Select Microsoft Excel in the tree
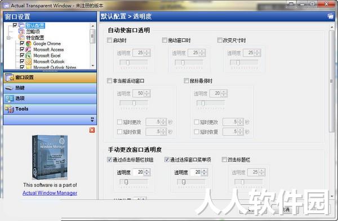The width and height of the screenshot is (338, 221). click(47, 56)
